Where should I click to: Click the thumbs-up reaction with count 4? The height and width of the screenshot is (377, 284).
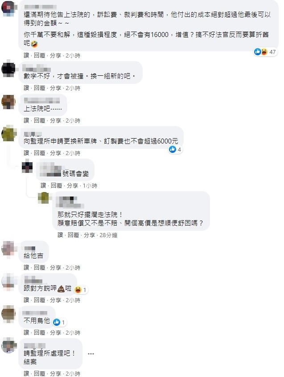[175, 149]
